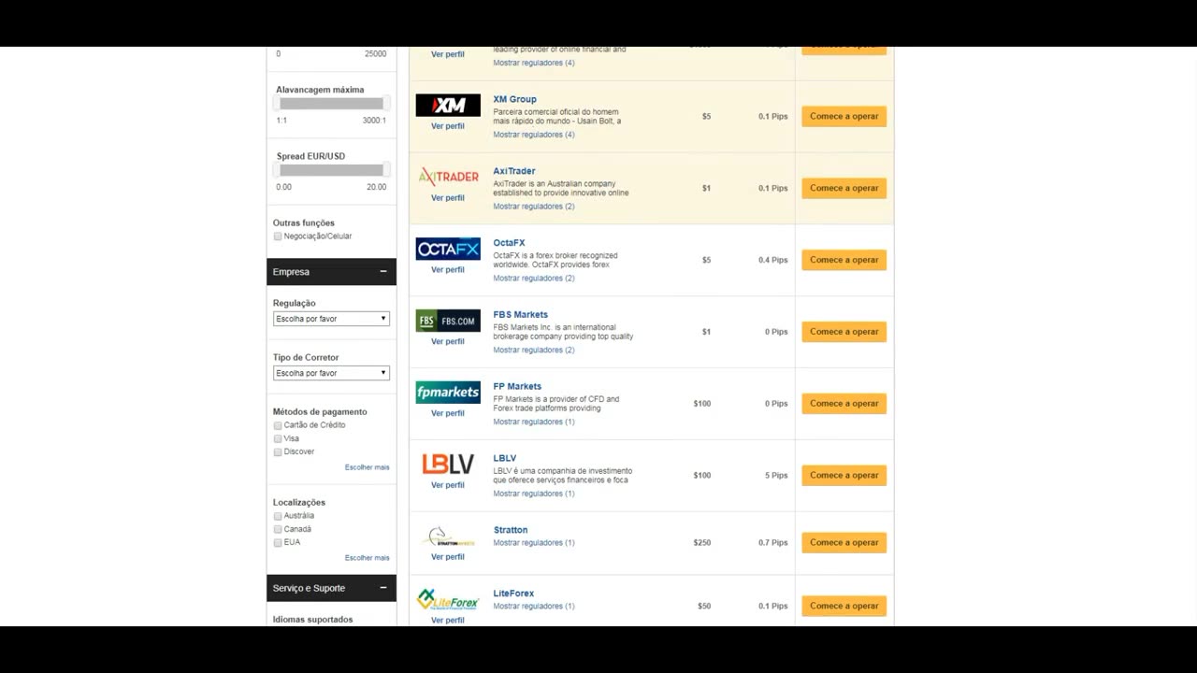Open Ver perfil for XM Group
The width and height of the screenshot is (1197, 673).
448,126
